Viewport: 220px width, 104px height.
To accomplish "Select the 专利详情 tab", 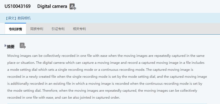I will [15, 29].
